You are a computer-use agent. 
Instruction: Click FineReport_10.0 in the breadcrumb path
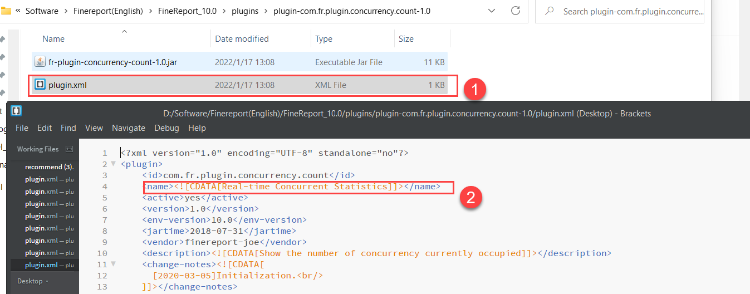(188, 11)
